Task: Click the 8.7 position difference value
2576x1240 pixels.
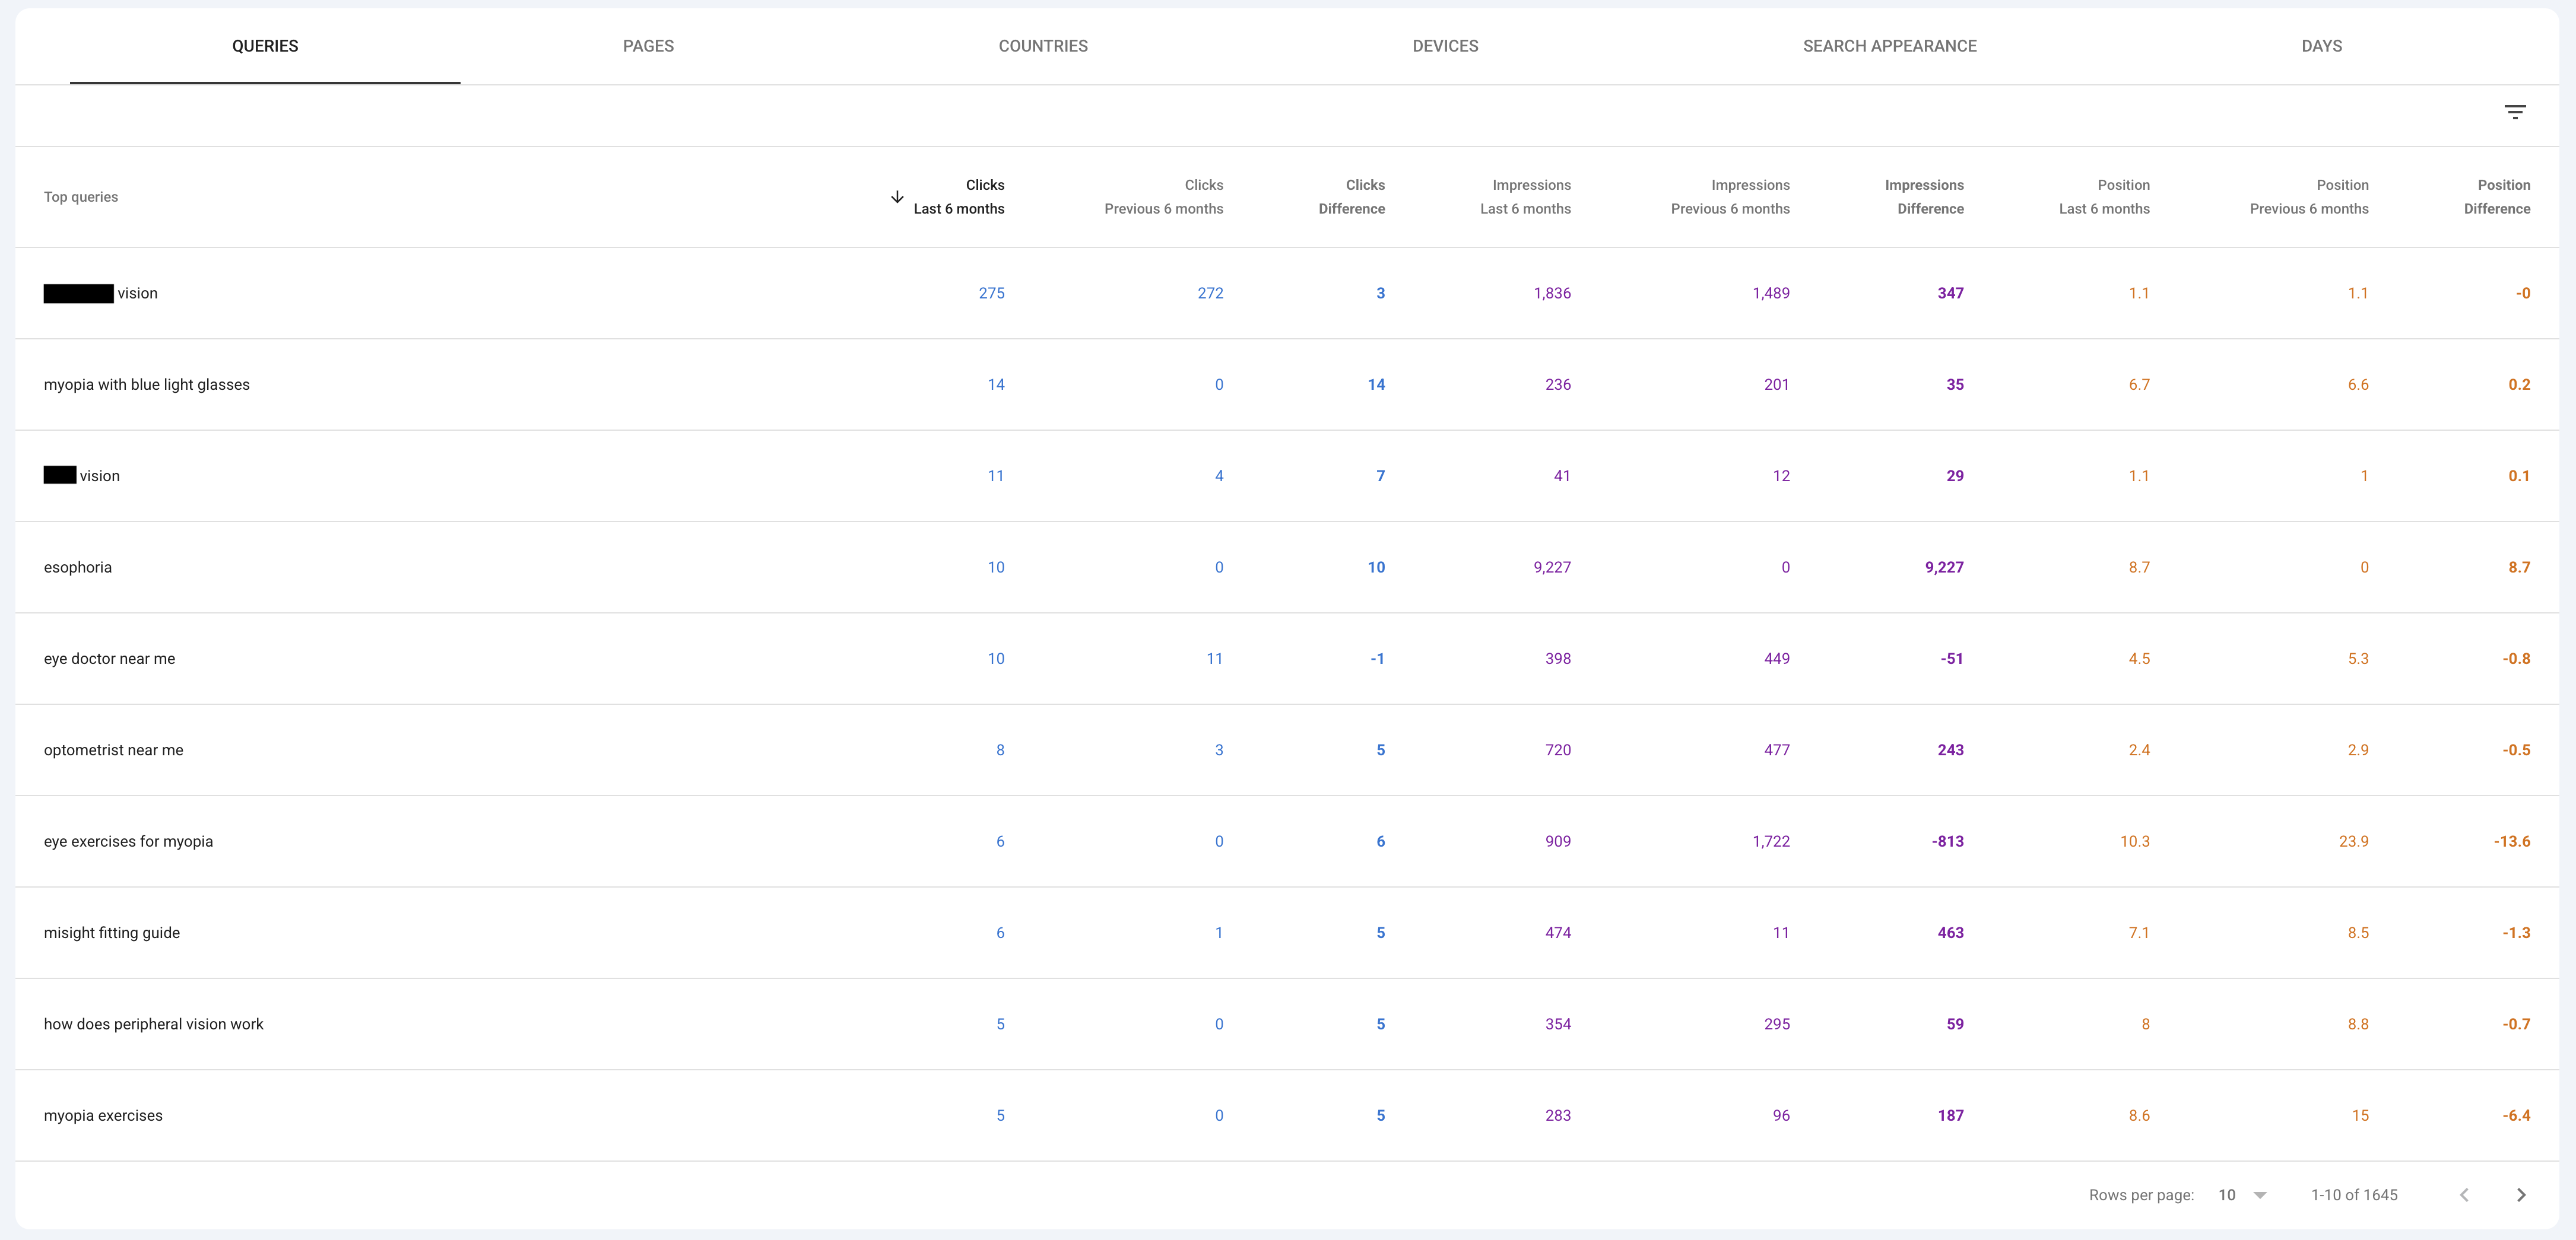Action: pos(2519,568)
